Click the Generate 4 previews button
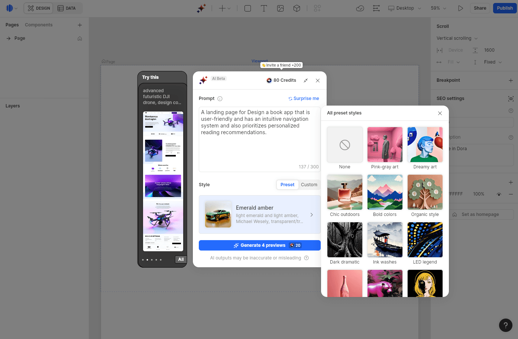The width and height of the screenshot is (518, 339). point(259,245)
